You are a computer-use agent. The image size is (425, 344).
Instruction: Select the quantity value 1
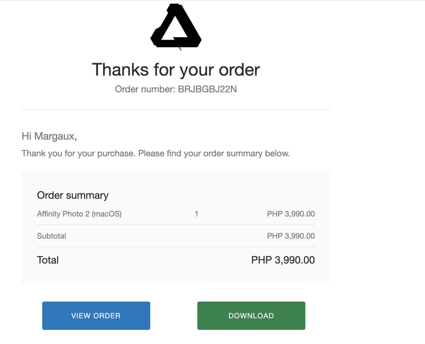[196, 214]
